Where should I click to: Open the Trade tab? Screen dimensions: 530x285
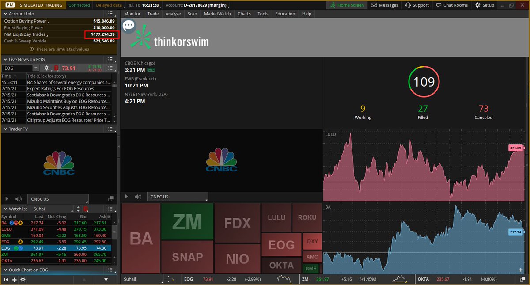pyautogui.click(x=153, y=14)
